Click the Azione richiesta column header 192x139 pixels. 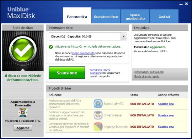click(168, 95)
